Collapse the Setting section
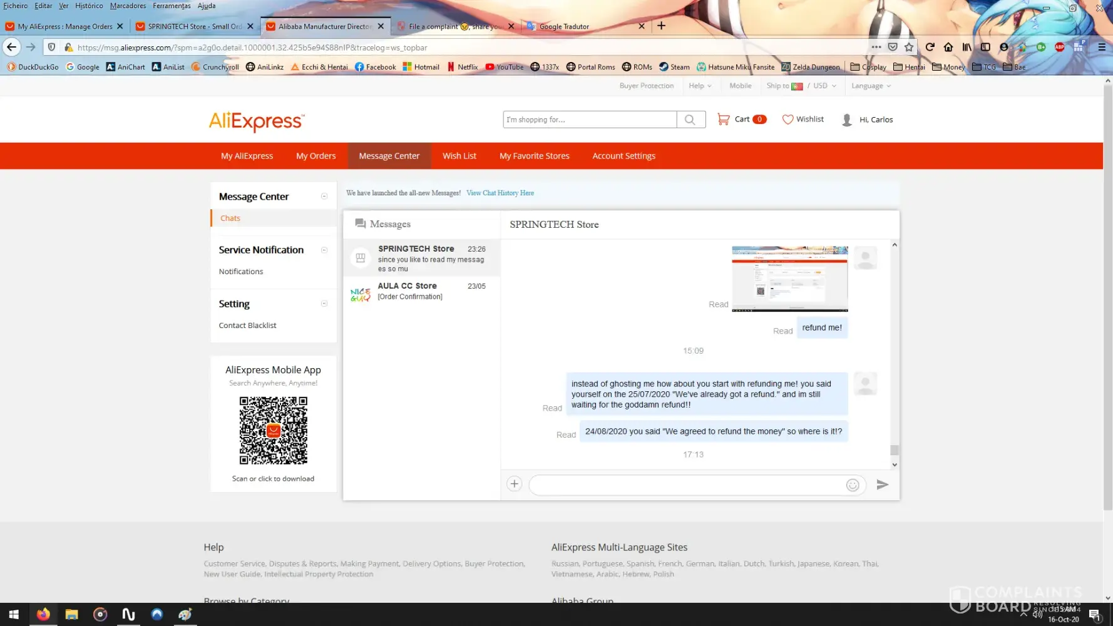Image resolution: width=1113 pixels, height=626 pixels. [324, 304]
